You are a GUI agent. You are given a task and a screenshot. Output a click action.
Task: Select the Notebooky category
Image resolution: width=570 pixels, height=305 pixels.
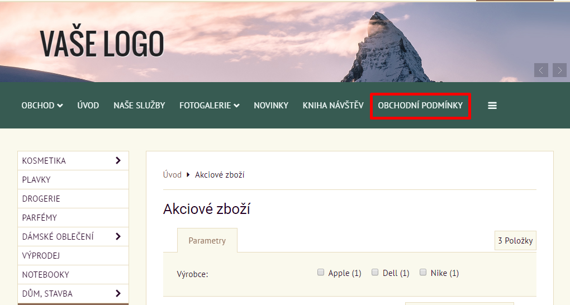pos(46,275)
